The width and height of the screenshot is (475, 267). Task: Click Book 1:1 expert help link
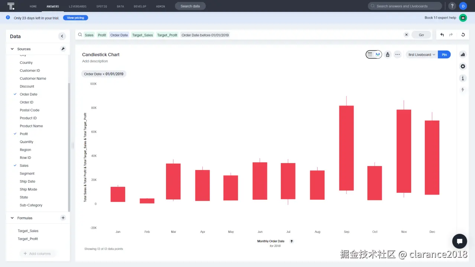(x=440, y=18)
